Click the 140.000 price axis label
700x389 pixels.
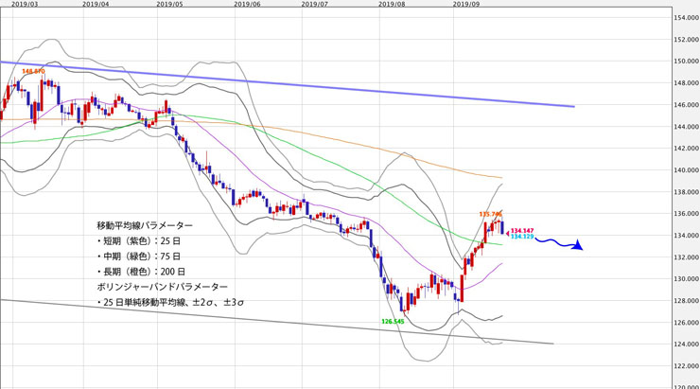687,170
